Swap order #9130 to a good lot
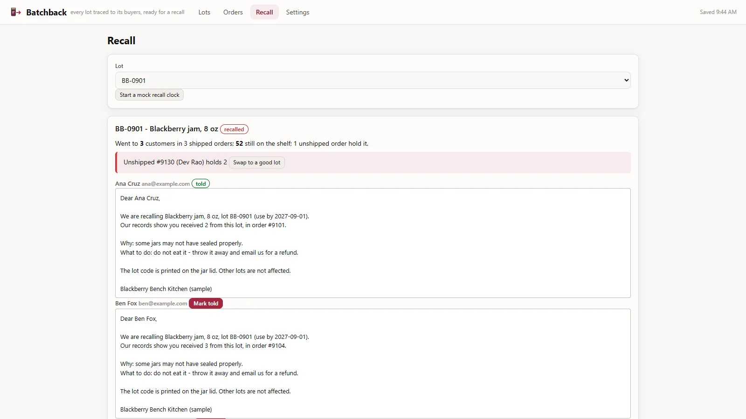Image resolution: width=746 pixels, height=419 pixels. pos(257,162)
